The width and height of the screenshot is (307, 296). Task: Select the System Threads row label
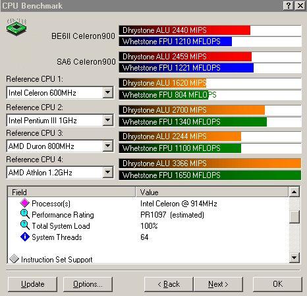57,237
